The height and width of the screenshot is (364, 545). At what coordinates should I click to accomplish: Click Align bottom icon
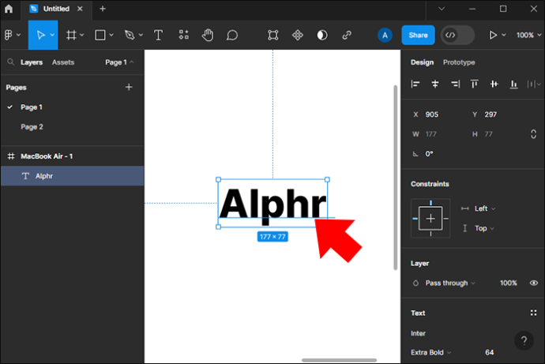pos(513,84)
